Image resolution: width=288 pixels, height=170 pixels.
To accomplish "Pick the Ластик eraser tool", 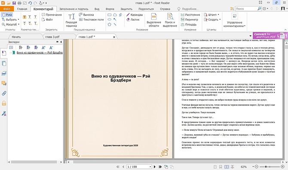I will tap(133, 19).
